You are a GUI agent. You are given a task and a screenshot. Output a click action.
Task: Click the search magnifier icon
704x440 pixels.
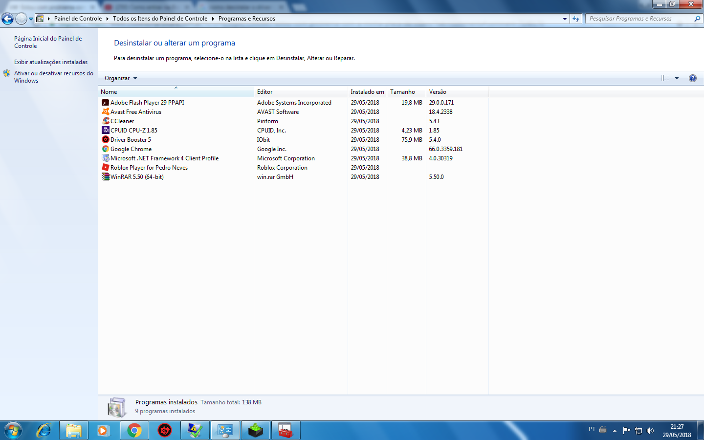pos(697,19)
